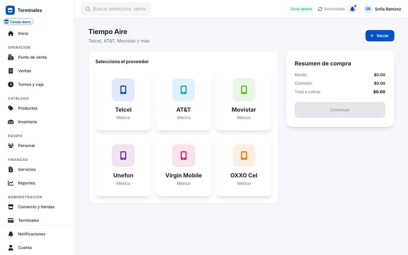
Task: Click the Sincronizado sync arrows icon
Action: click(x=320, y=9)
